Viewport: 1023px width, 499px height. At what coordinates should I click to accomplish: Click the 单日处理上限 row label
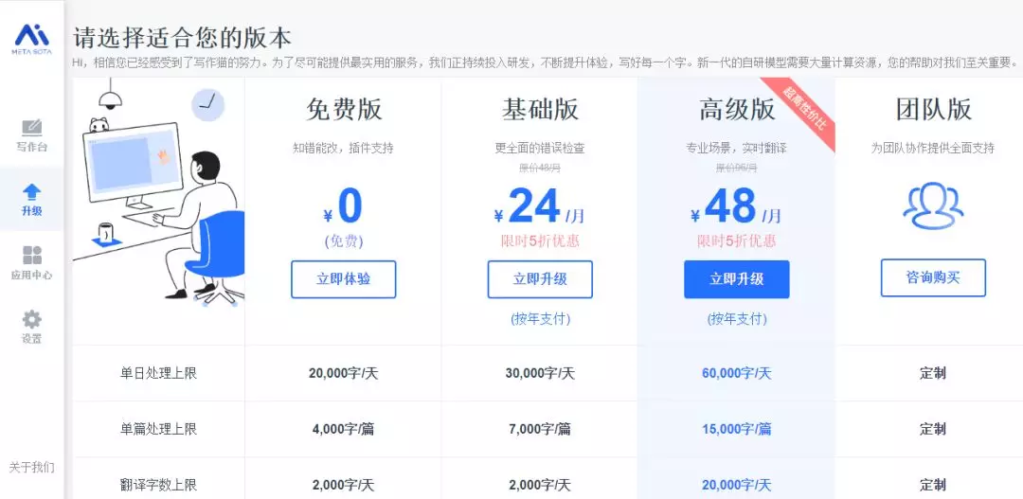point(158,374)
